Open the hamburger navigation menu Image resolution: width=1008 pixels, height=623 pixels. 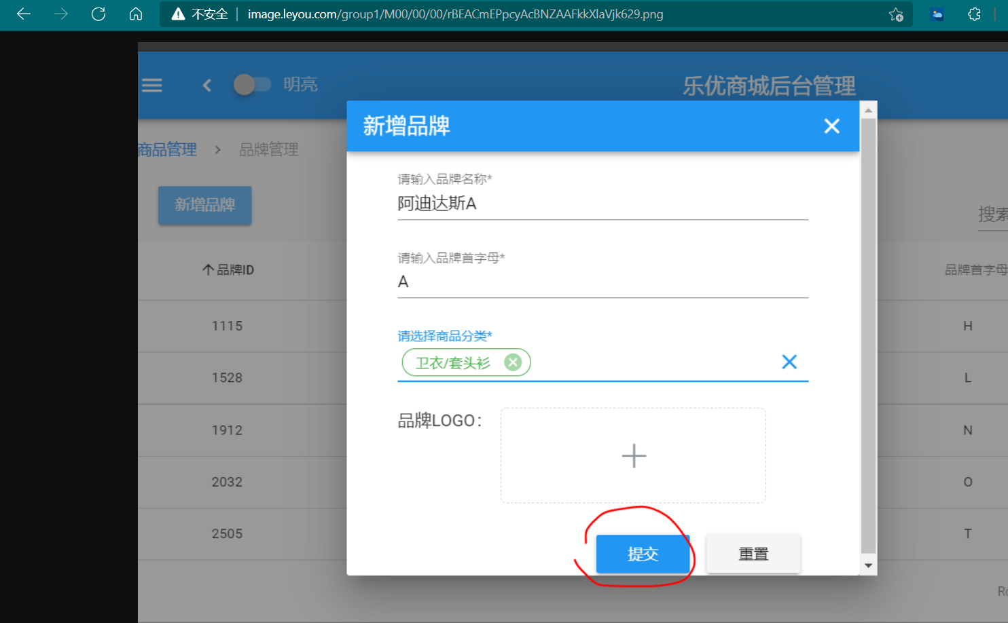151,85
